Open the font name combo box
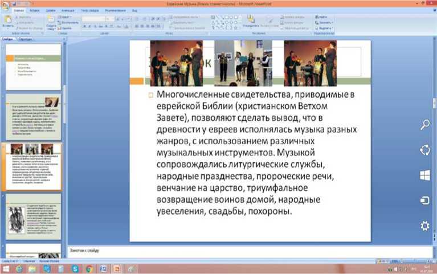The image size is (437, 274). [x=94, y=19]
